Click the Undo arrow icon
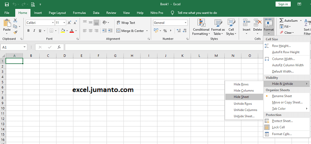Image resolution: width=311 pixels, height=144 pixels. 15,4
